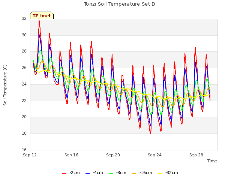
Task: Click the 30 y-axis tick label
Action: coord(24,35)
